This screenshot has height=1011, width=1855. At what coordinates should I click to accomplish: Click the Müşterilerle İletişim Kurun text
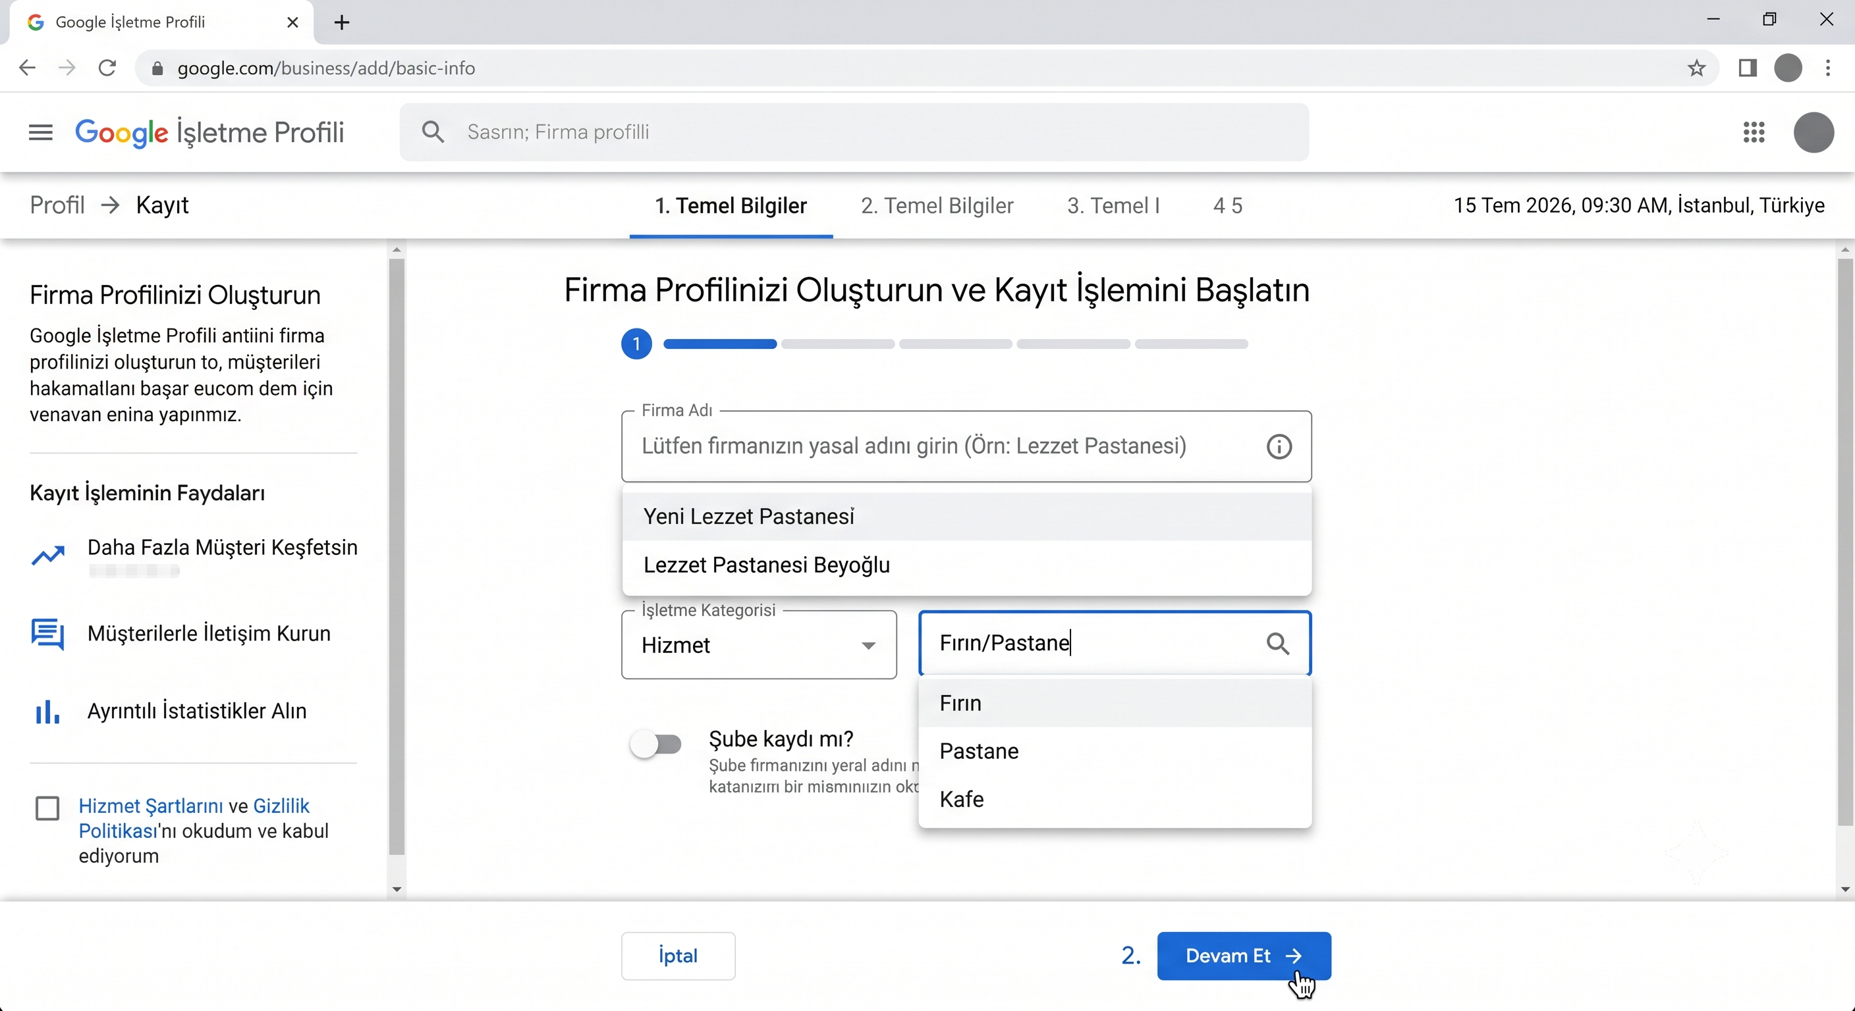click(209, 633)
